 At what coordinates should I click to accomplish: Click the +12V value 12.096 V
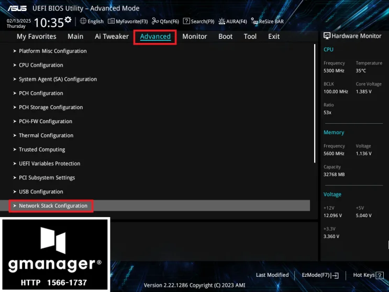click(332, 215)
